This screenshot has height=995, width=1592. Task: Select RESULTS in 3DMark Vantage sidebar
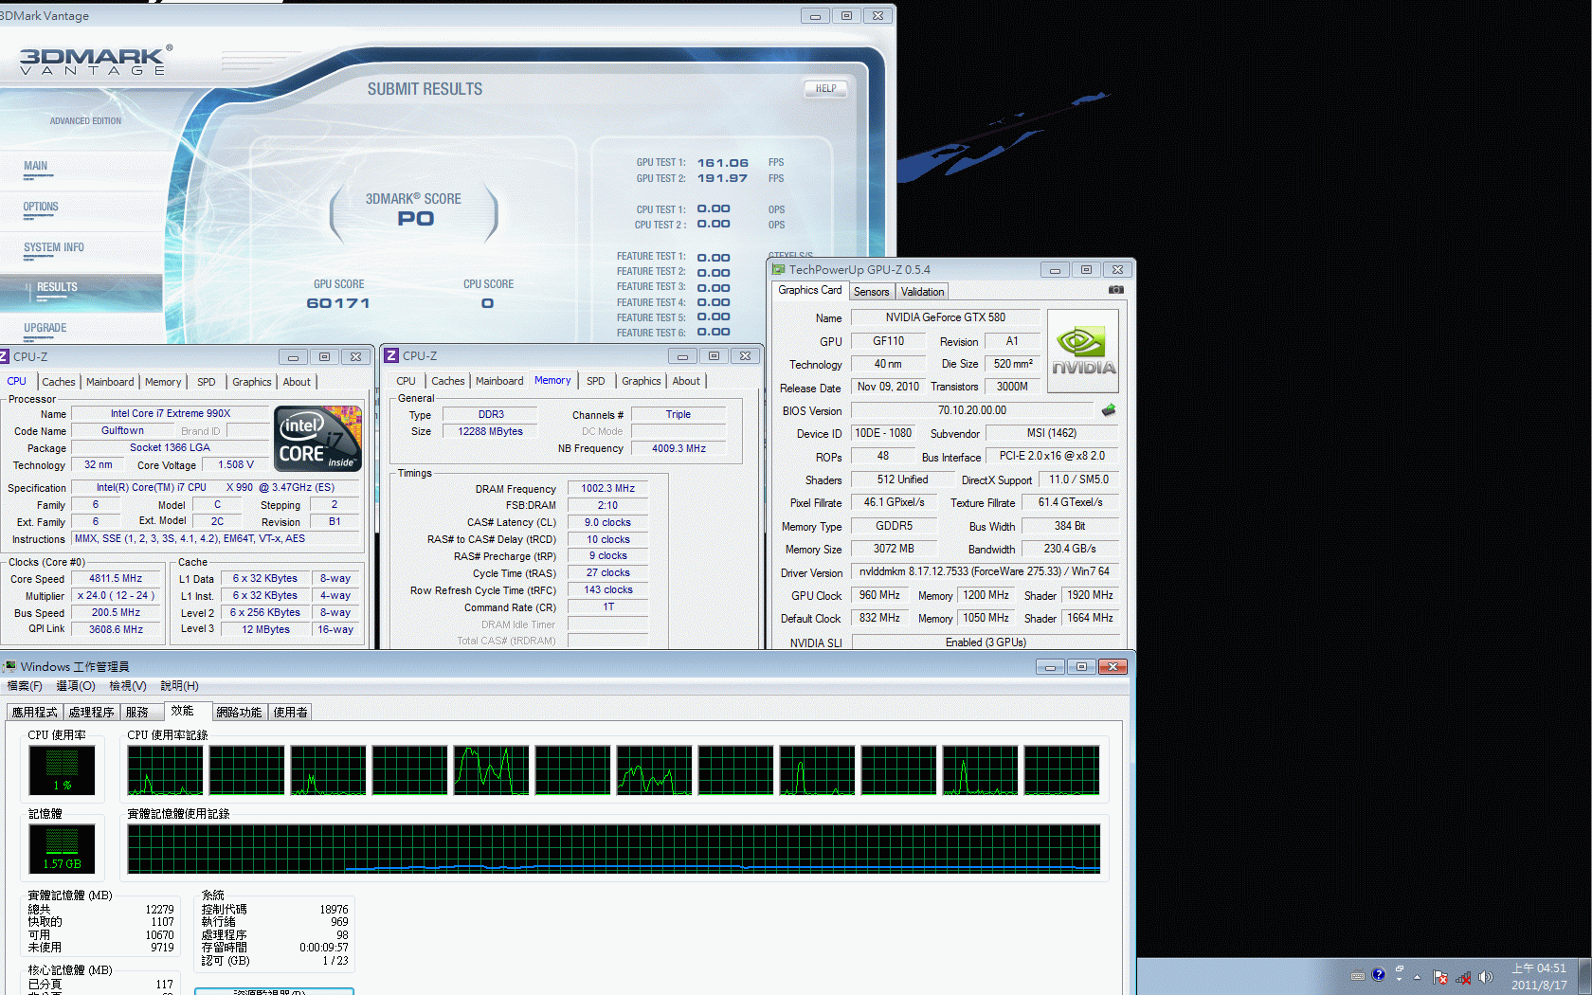(57, 287)
